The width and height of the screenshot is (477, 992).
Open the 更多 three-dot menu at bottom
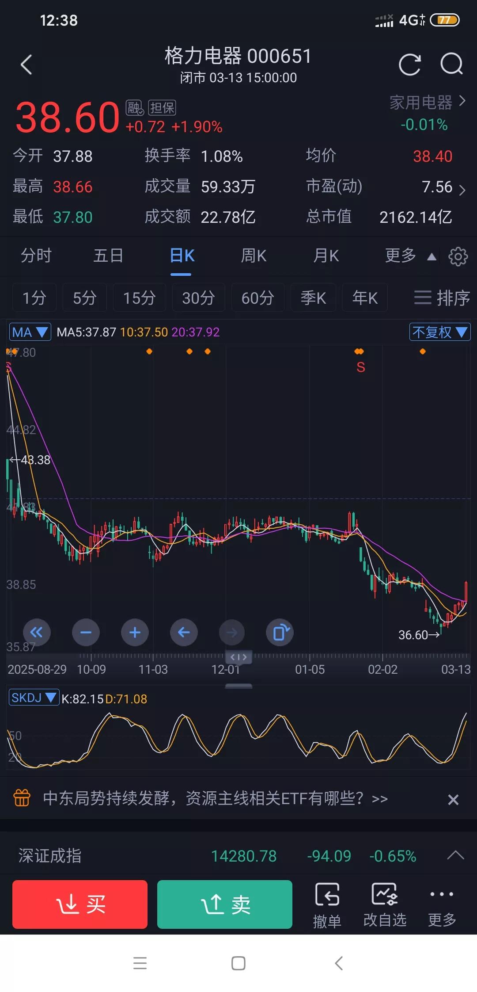coord(442,905)
